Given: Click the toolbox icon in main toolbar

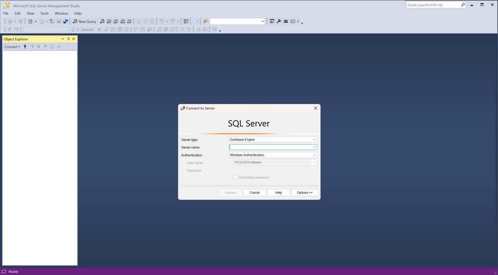Looking at the screenshot, I should 286,22.
